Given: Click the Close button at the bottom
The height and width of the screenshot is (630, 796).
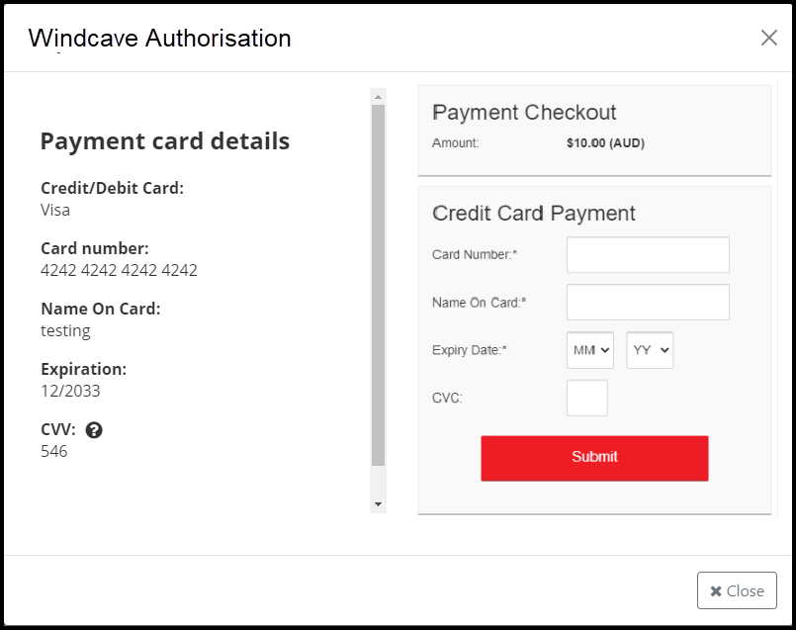Looking at the screenshot, I should pyautogui.click(x=737, y=590).
